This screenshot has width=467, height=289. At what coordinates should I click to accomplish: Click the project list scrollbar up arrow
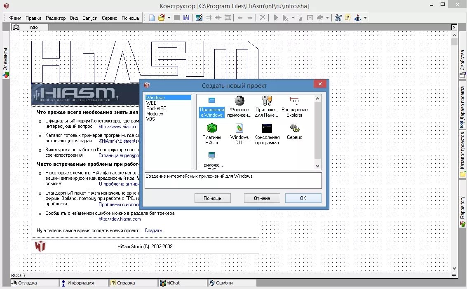point(317,99)
